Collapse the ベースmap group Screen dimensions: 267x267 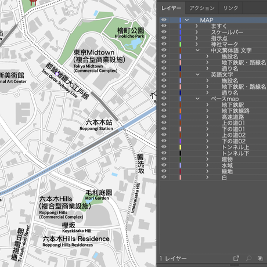pyautogui.click(x=197, y=99)
